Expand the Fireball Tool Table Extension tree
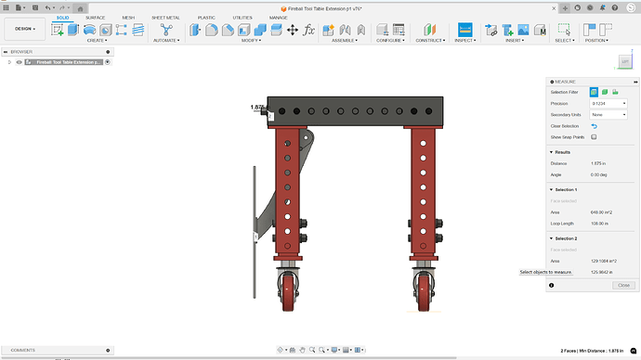The image size is (641, 360). point(9,62)
